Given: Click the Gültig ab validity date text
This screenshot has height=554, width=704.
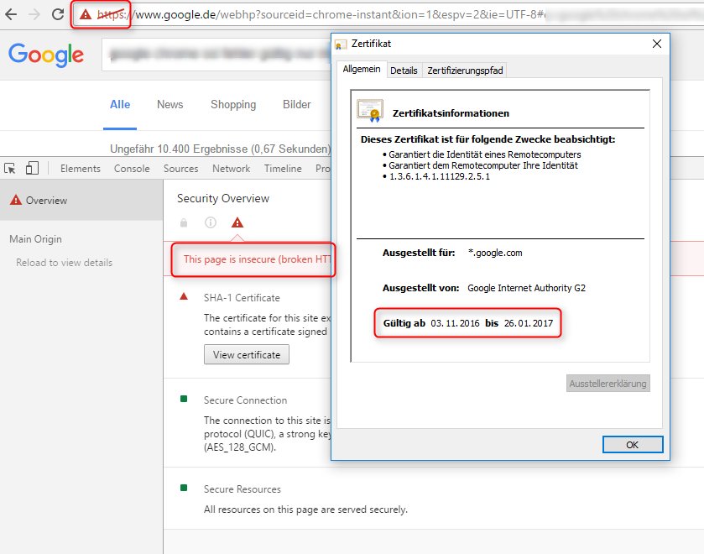Looking at the screenshot, I should 468,323.
